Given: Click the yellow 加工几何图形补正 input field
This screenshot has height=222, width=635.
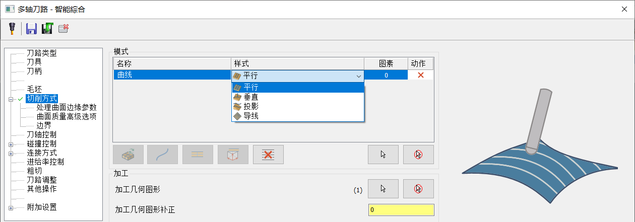Looking at the screenshot, I should 401,210.
